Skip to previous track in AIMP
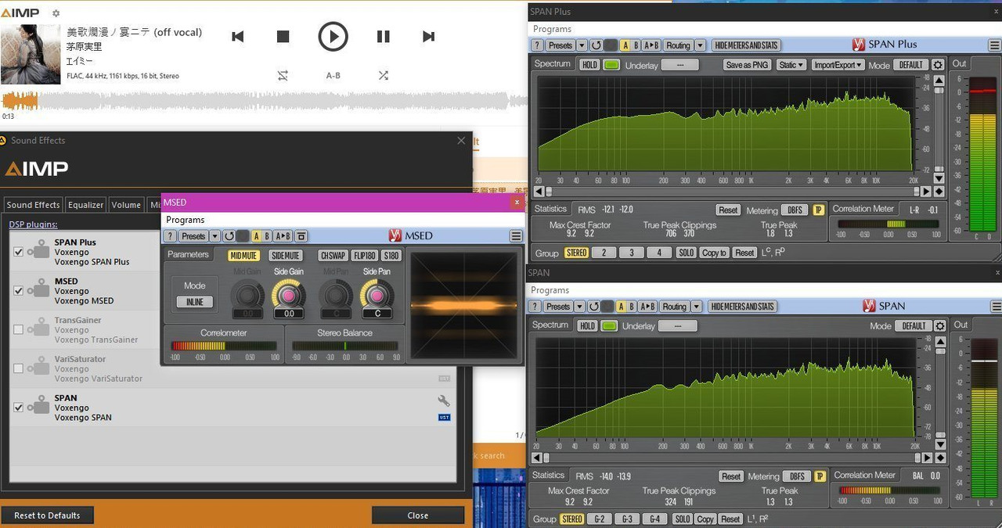 238,36
